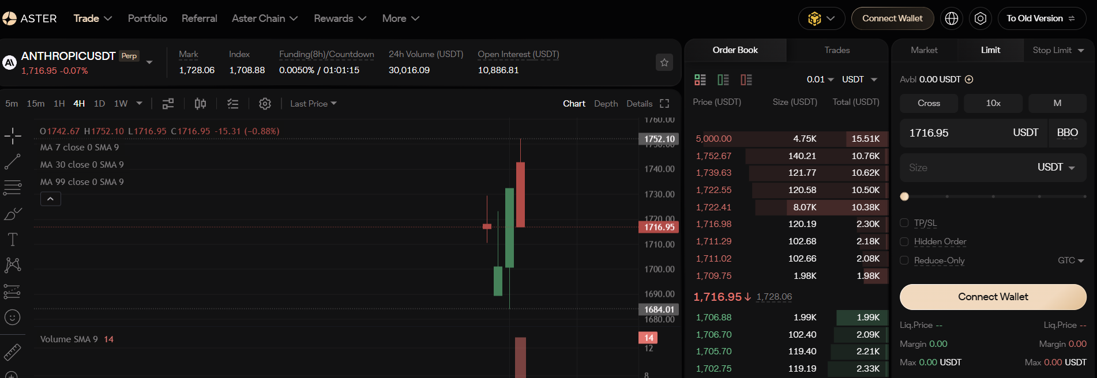Screen dimensions: 1097x378
Task: Switch to the Order Book tab
Action: (735, 50)
